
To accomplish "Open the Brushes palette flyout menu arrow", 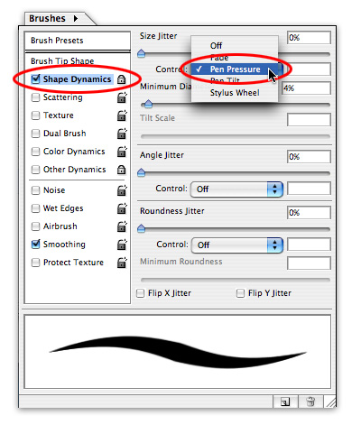I will [76, 19].
